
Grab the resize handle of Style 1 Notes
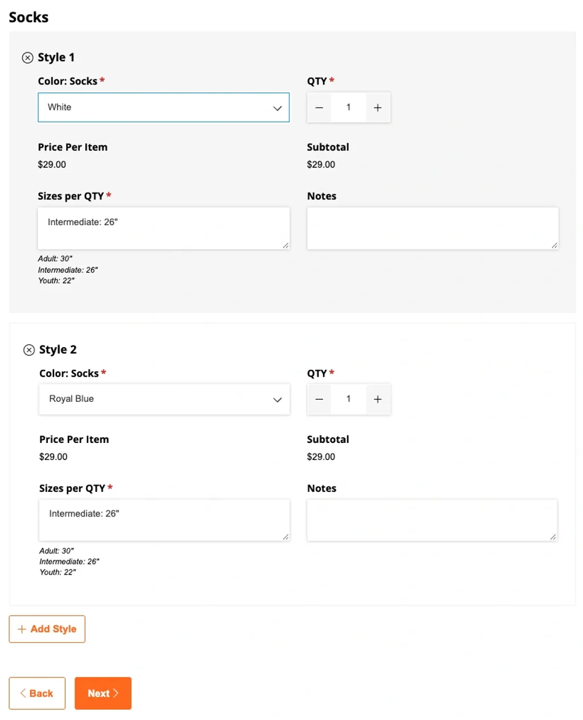coord(554,245)
